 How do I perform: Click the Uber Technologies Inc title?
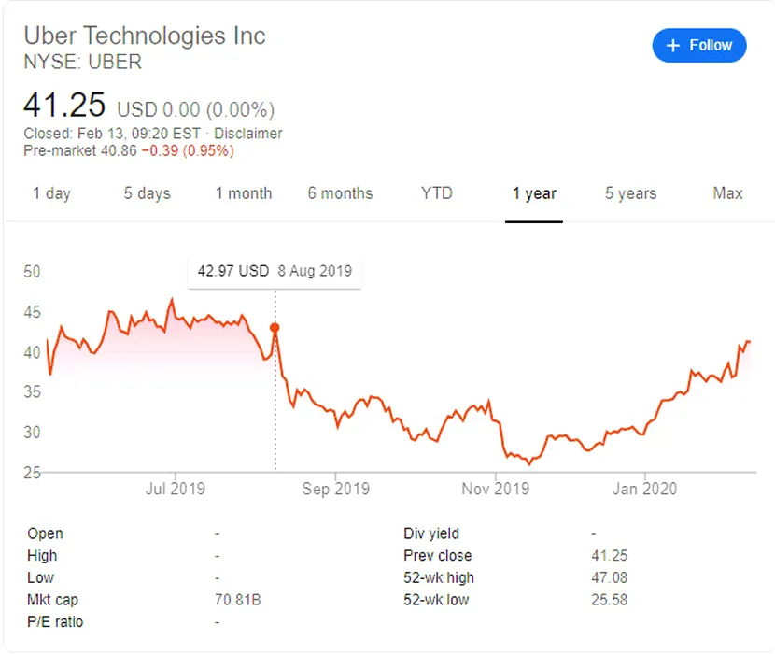point(145,36)
